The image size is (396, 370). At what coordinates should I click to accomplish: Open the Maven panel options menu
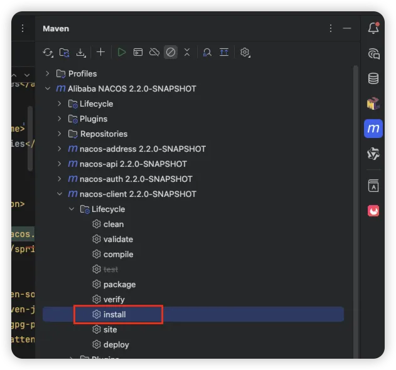tap(331, 28)
